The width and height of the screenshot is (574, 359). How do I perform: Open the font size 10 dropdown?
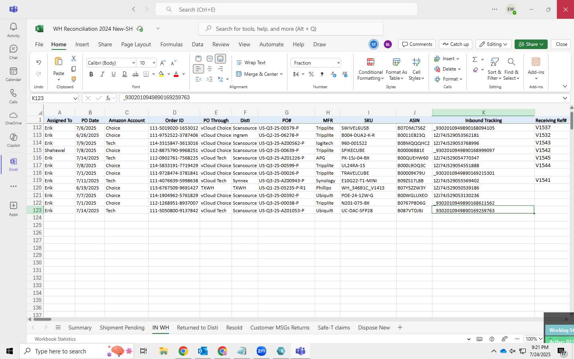[x=154, y=63]
